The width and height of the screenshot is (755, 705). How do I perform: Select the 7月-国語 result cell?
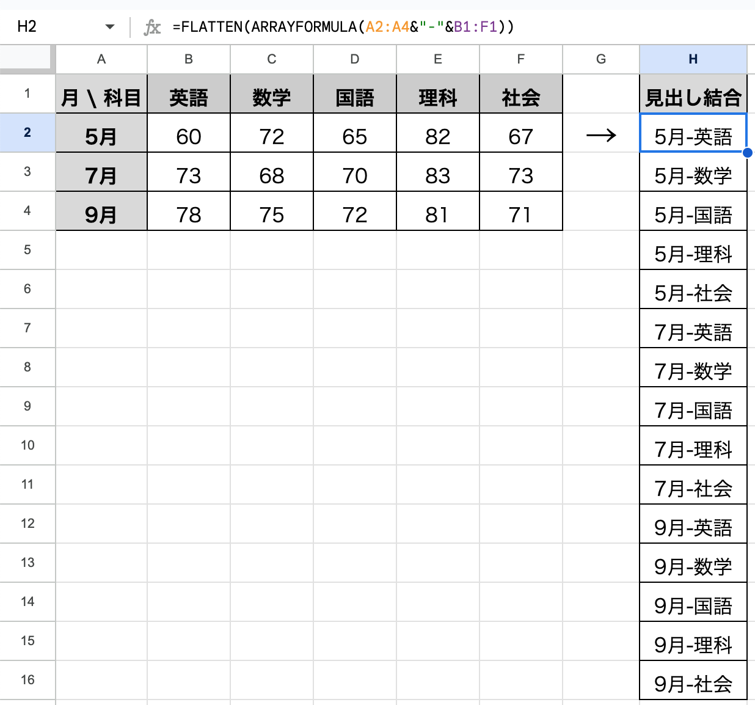click(693, 406)
